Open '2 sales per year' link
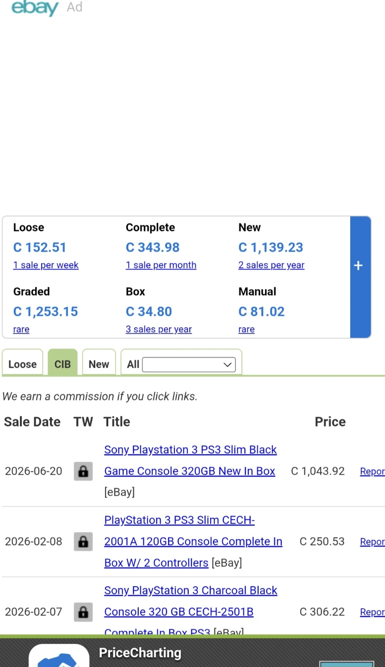Image resolution: width=385 pixels, height=667 pixels. coord(271,265)
